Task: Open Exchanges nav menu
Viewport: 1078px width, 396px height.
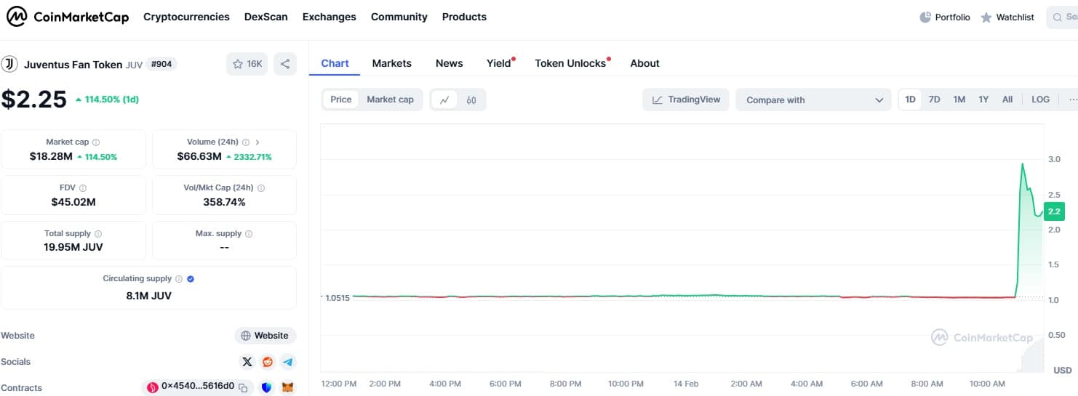Action: pyautogui.click(x=330, y=17)
